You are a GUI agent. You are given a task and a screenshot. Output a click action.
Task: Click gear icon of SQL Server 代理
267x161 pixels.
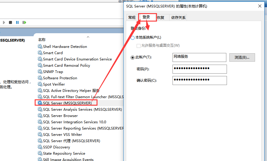(x=40, y=141)
